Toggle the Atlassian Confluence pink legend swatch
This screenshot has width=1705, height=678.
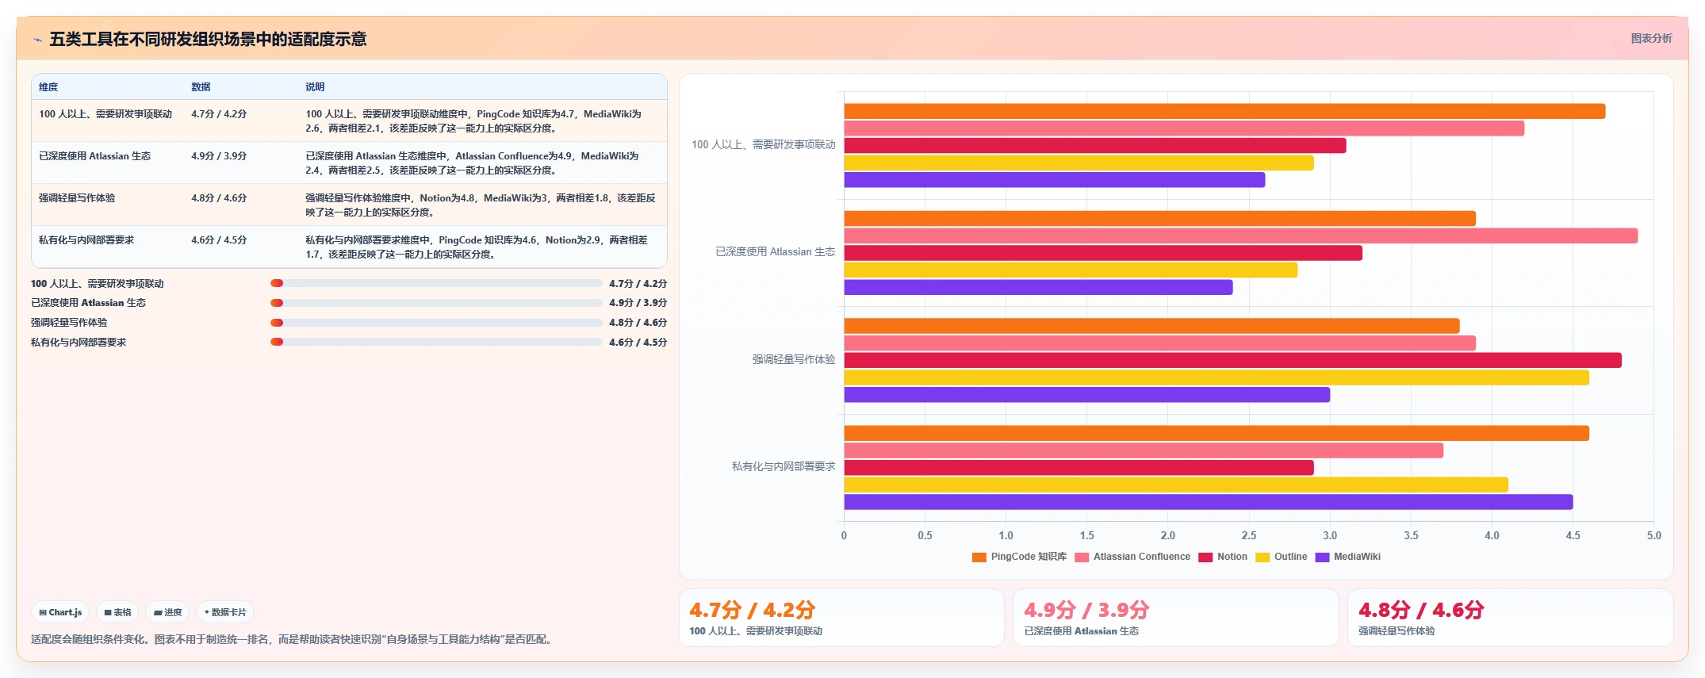[1082, 557]
